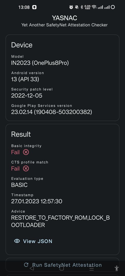The image size is (125, 276).
Task: Click the Basic integrity fail cross icon
Action: (x=26, y=152)
